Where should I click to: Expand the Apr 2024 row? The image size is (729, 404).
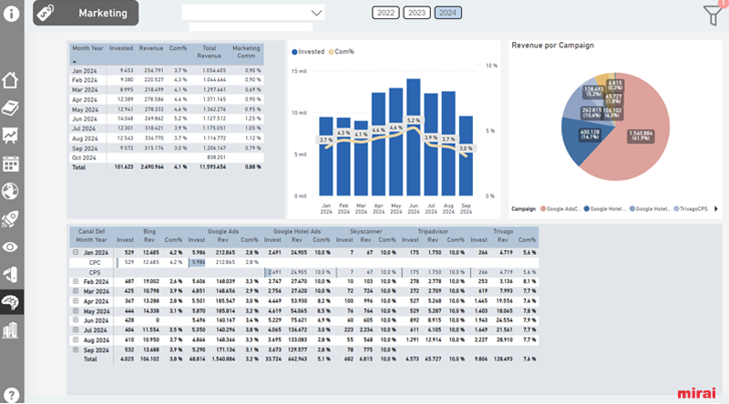76,301
